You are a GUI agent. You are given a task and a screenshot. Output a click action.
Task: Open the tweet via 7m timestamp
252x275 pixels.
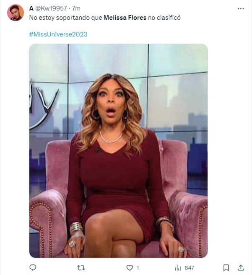[76, 8]
